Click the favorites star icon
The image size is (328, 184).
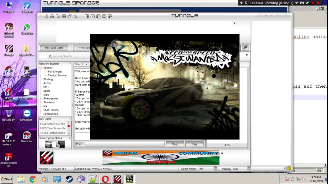click(75, 16)
